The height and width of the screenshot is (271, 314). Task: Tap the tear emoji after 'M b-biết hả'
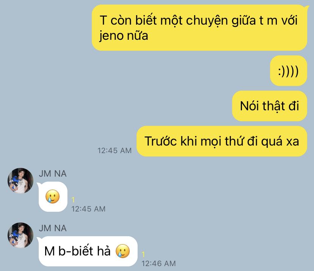tap(122, 251)
